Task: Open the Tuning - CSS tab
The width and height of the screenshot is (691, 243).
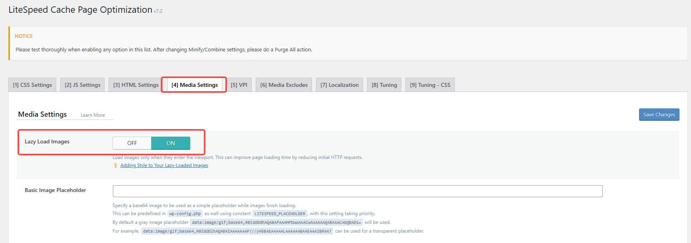Action: [430, 85]
